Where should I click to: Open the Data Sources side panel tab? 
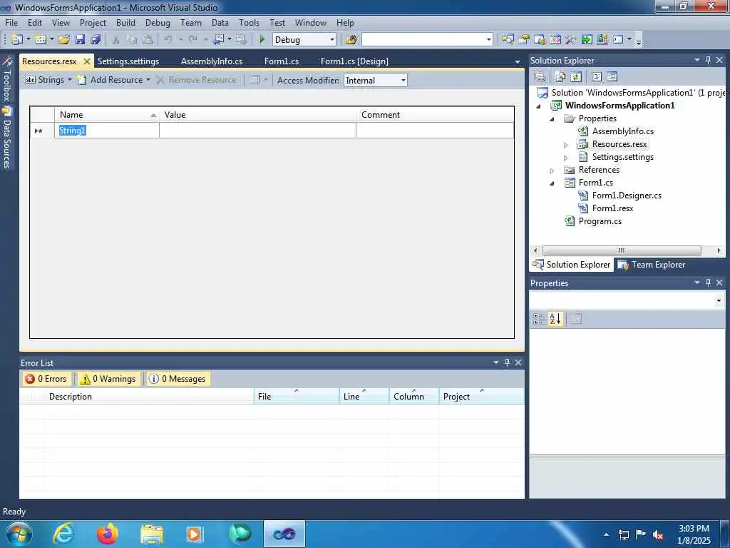[7, 138]
